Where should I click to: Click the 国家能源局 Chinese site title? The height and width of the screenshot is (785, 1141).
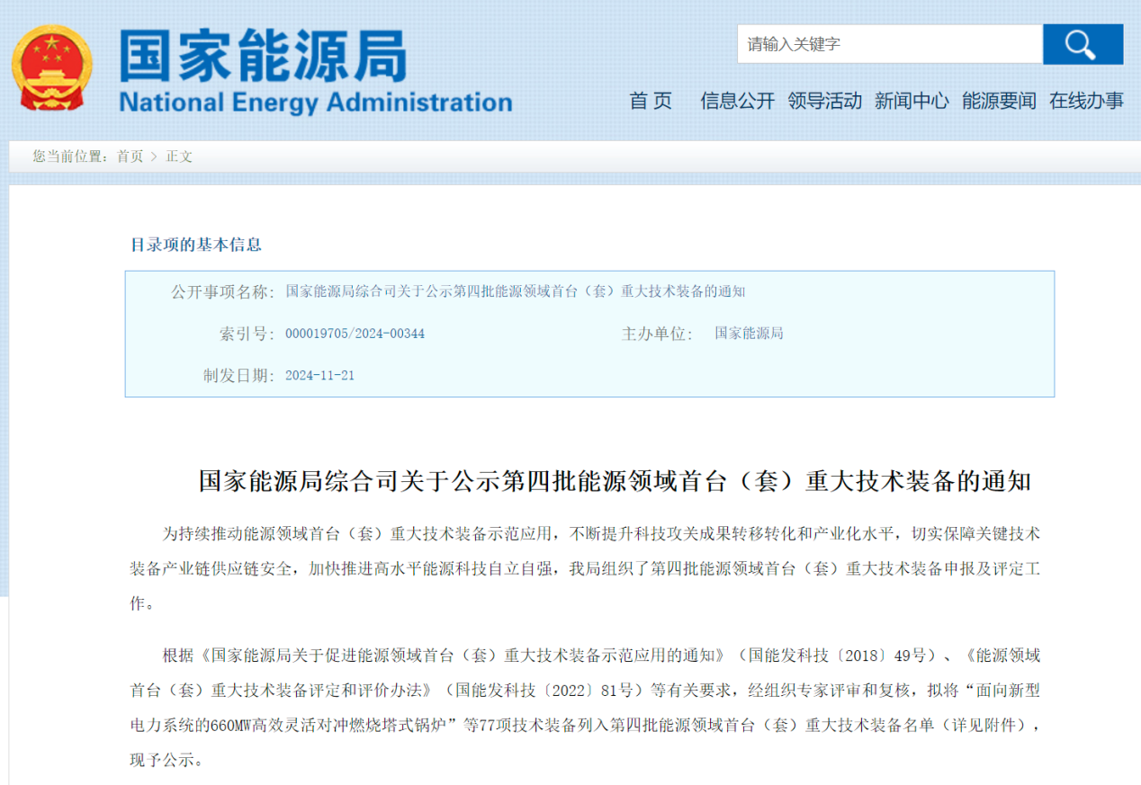coord(263,56)
